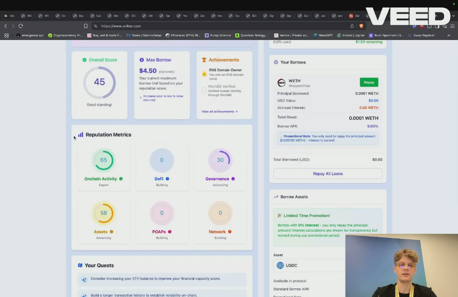Viewport: 458px width, 297px height.
Task: Open the Quantum Biology bookmark
Action: click(x=251, y=35)
